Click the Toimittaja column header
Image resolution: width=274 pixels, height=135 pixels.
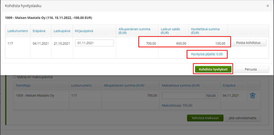click(22, 85)
